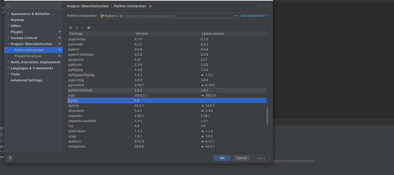
Task: Expand Version Control section
Action: click(8, 38)
